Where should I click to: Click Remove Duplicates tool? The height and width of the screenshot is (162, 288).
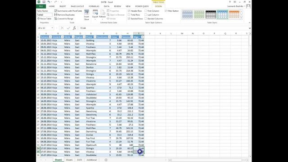(x=65, y=15)
